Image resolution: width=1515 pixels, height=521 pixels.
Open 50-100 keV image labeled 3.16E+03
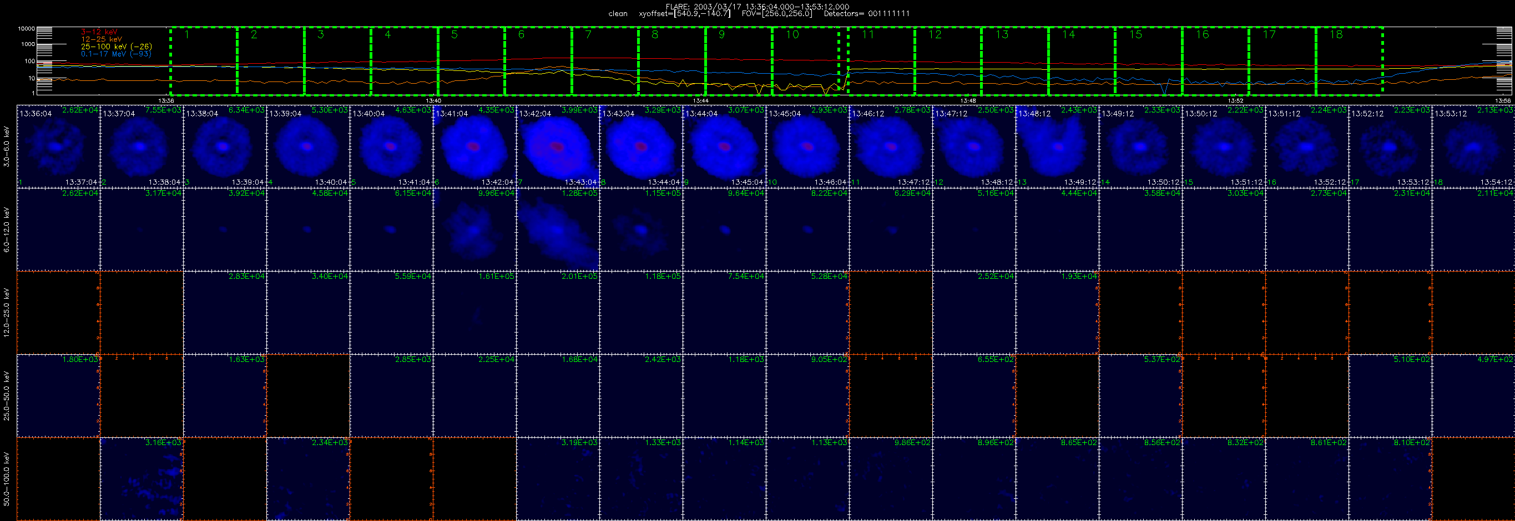pyautogui.click(x=142, y=479)
